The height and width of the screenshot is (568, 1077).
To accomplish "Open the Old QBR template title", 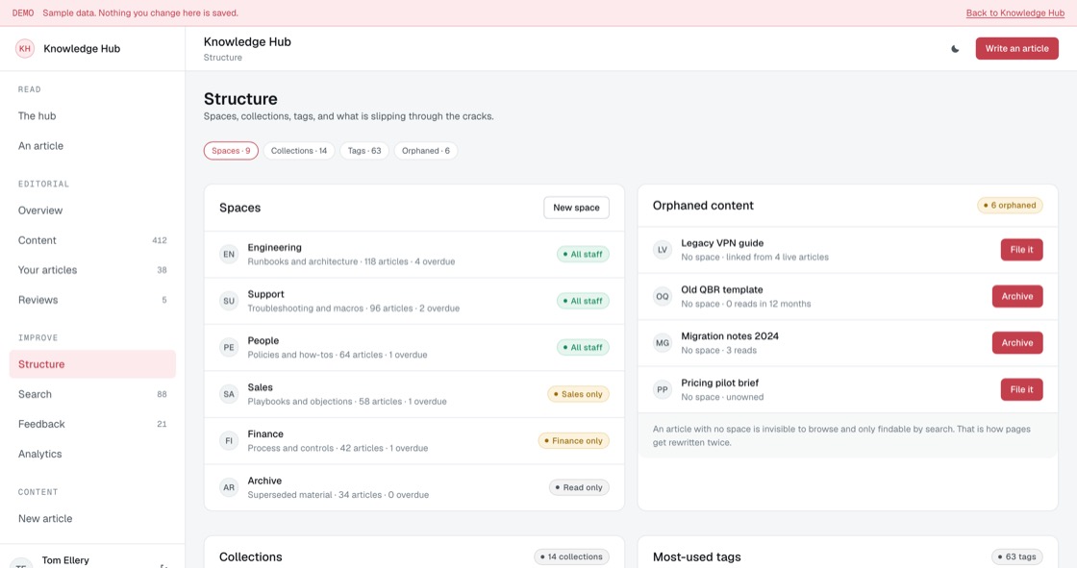I will pyautogui.click(x=722, y=290).
